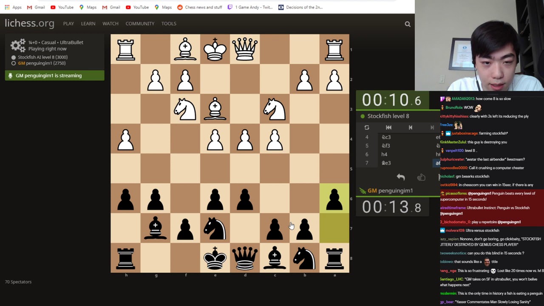This screenshot has height=306, width=544.
Task: Open the 'GM penguingim1 is streaming' banner
Action: [54, 76]
